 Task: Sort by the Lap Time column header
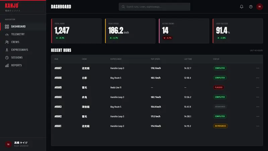[188, 59]
